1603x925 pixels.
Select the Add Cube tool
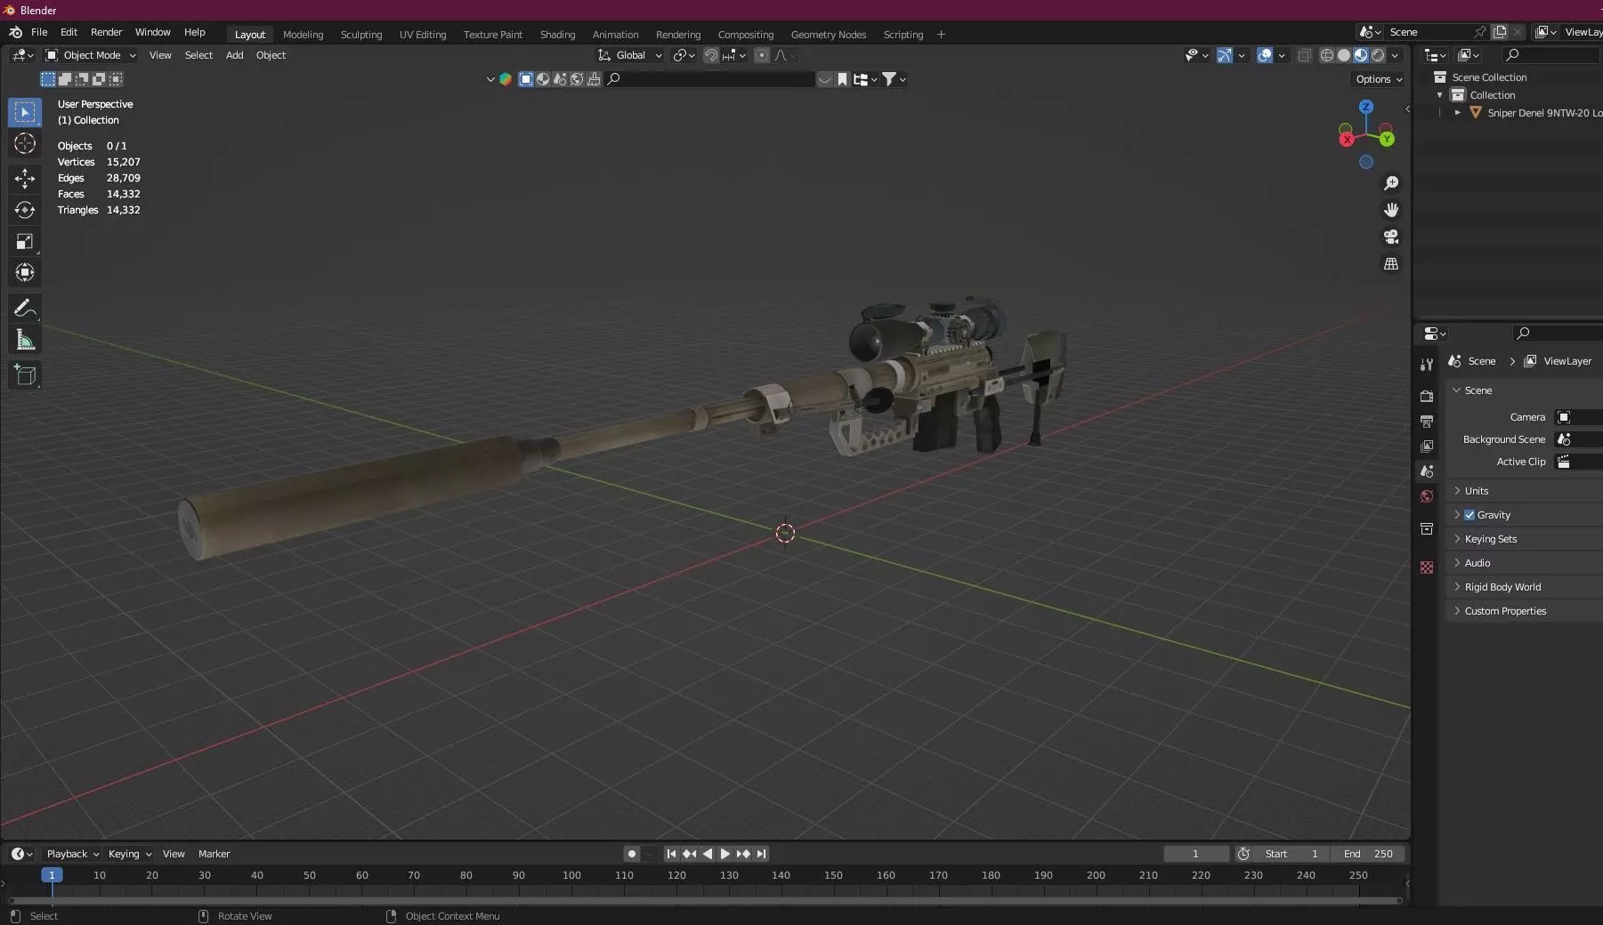(x=25, y=375)
